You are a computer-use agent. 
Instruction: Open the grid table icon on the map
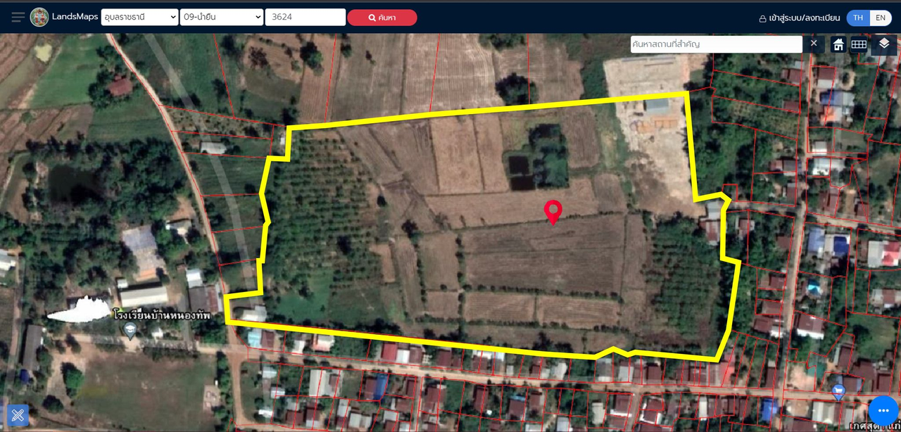click(859, 44)
